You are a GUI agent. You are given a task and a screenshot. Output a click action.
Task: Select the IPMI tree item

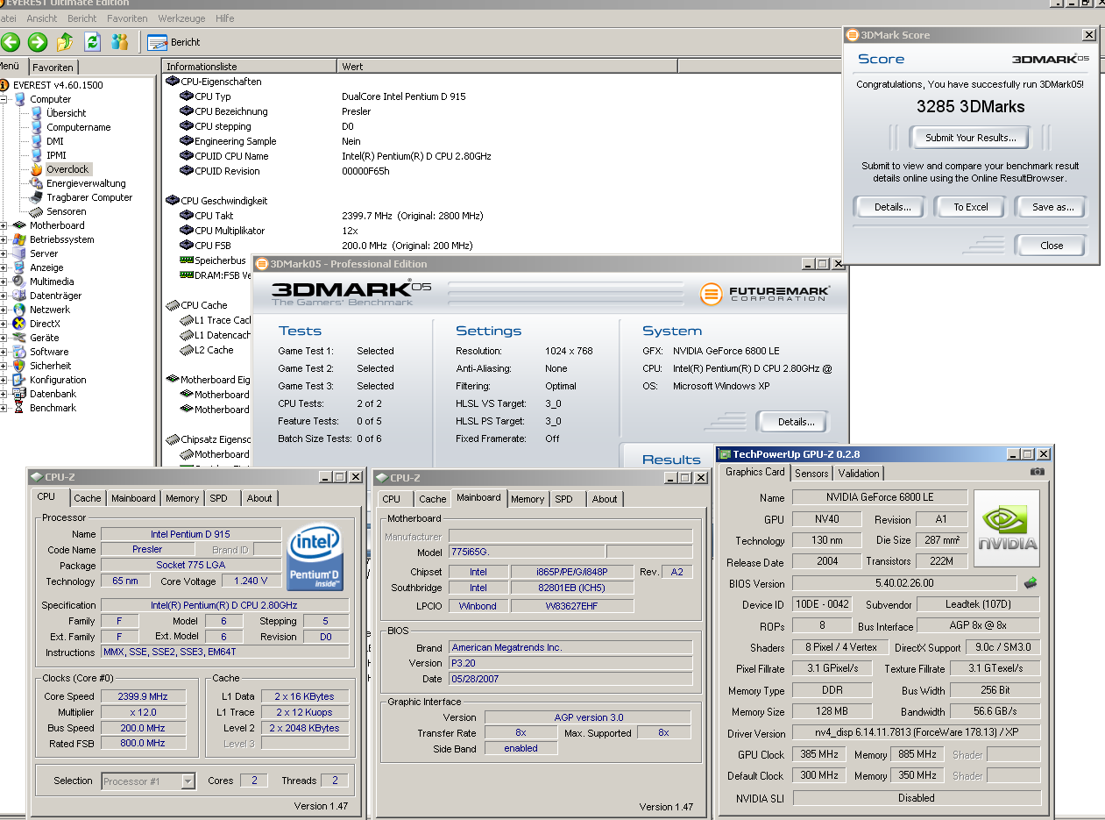[x=56, y=155]
